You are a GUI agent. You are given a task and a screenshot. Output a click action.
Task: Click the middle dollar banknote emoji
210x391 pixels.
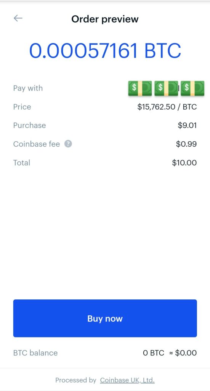click(x=166, y=88)
